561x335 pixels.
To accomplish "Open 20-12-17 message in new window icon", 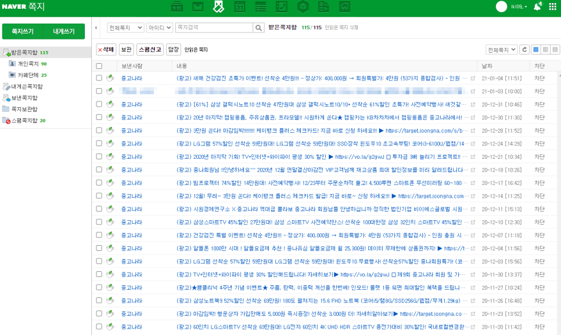I will pyautogui.click(x=473, y=183).
